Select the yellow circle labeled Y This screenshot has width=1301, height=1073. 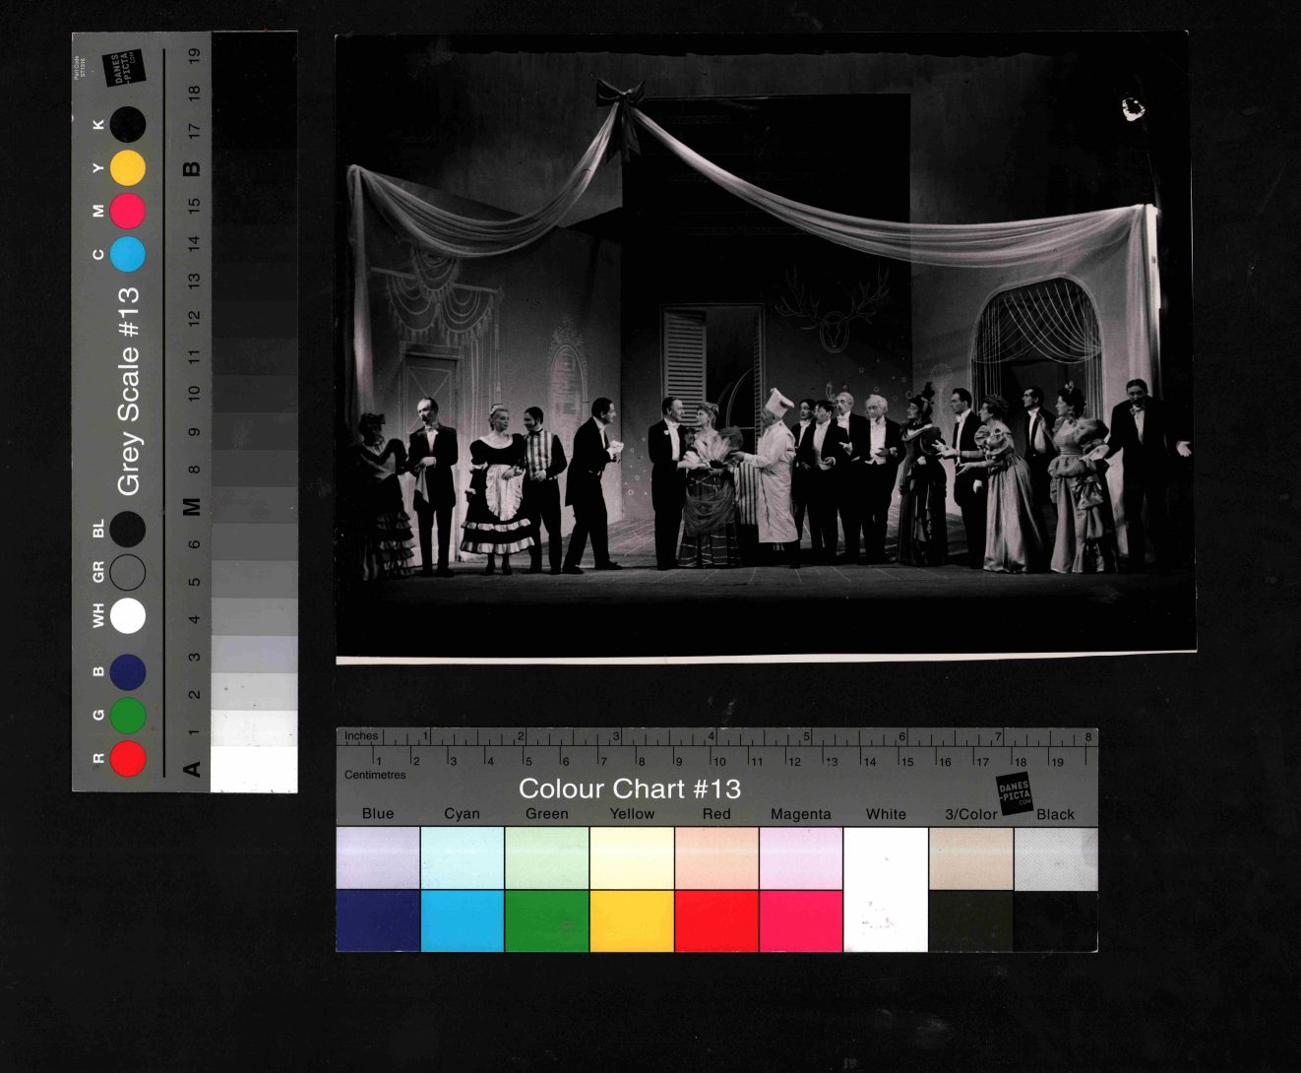click(128, 168)
